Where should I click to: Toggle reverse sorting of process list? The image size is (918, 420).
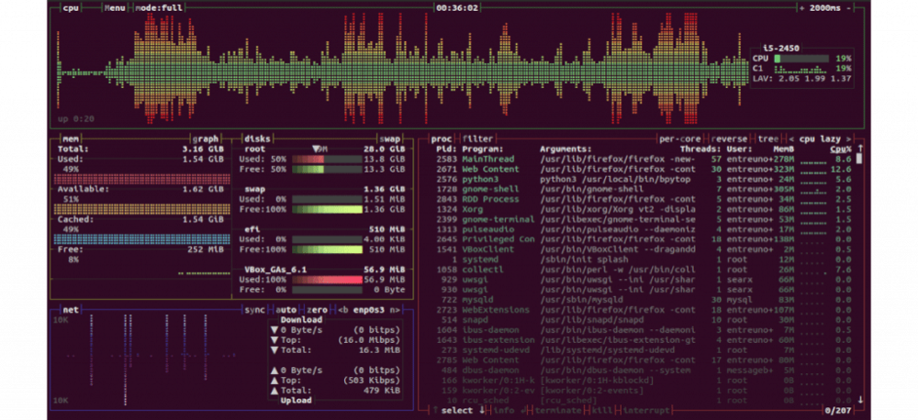pyautogui.click(x=730, y=138)
